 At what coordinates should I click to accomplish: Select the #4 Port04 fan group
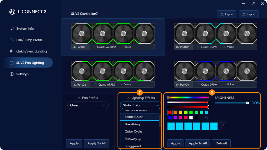216,74
